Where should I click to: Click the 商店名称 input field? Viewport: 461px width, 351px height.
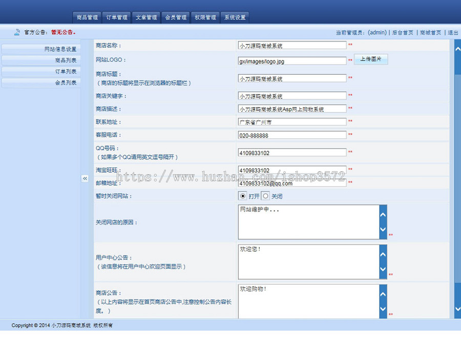click(292, 45)
